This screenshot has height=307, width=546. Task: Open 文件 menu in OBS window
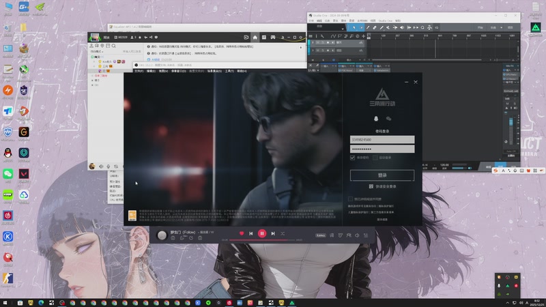coord(139,71)
